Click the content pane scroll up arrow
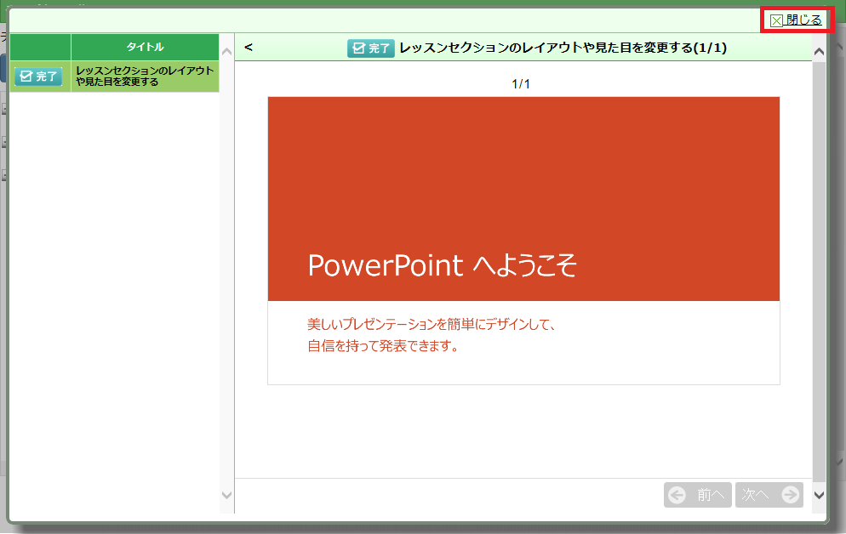846x534 pixels. coord(819,52)
